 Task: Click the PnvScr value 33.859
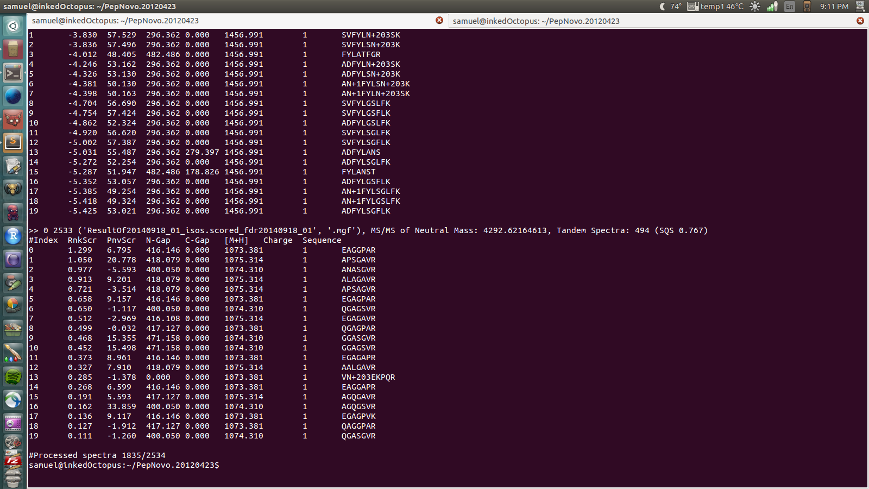122,406
